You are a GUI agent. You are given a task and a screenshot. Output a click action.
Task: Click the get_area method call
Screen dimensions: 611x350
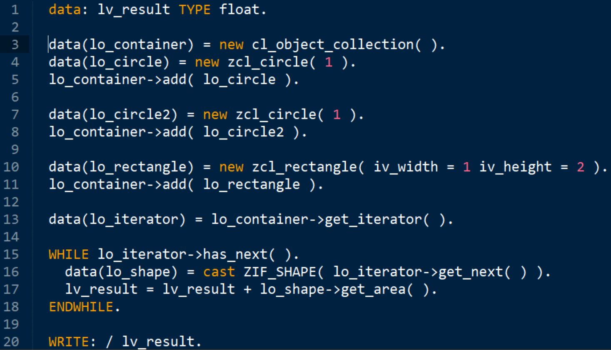click(373, 289)
